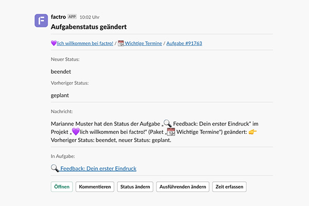309x206 pixels.
Task: Click the green Öffnen button
Action: coord(62,186)
